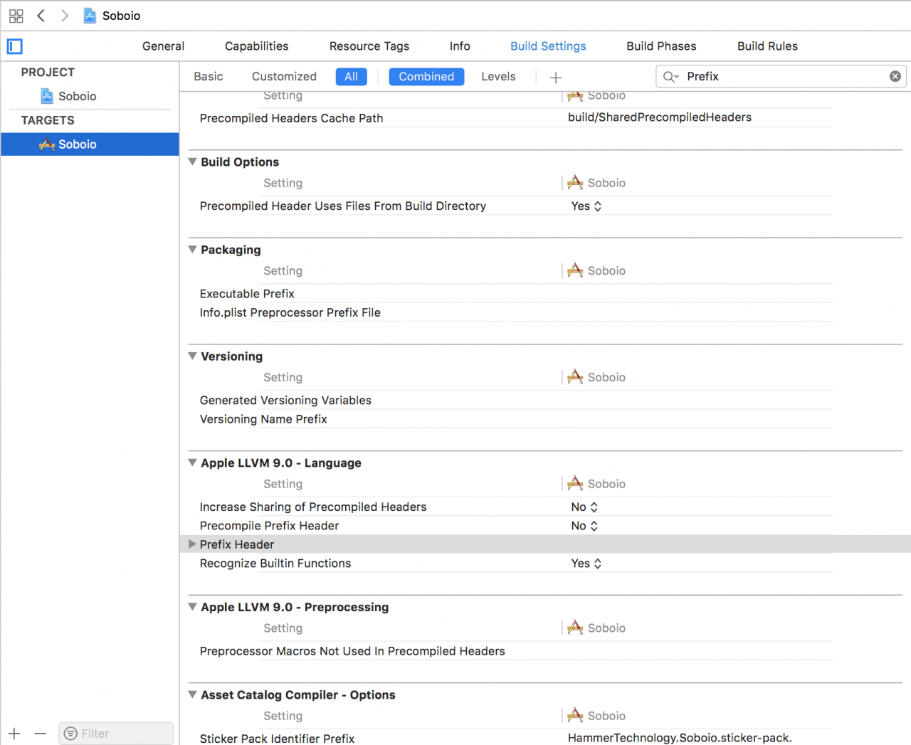Change Recognize Builtin Functions value
Viewport: 911px width, 745px height.
(x=586, y=563)
